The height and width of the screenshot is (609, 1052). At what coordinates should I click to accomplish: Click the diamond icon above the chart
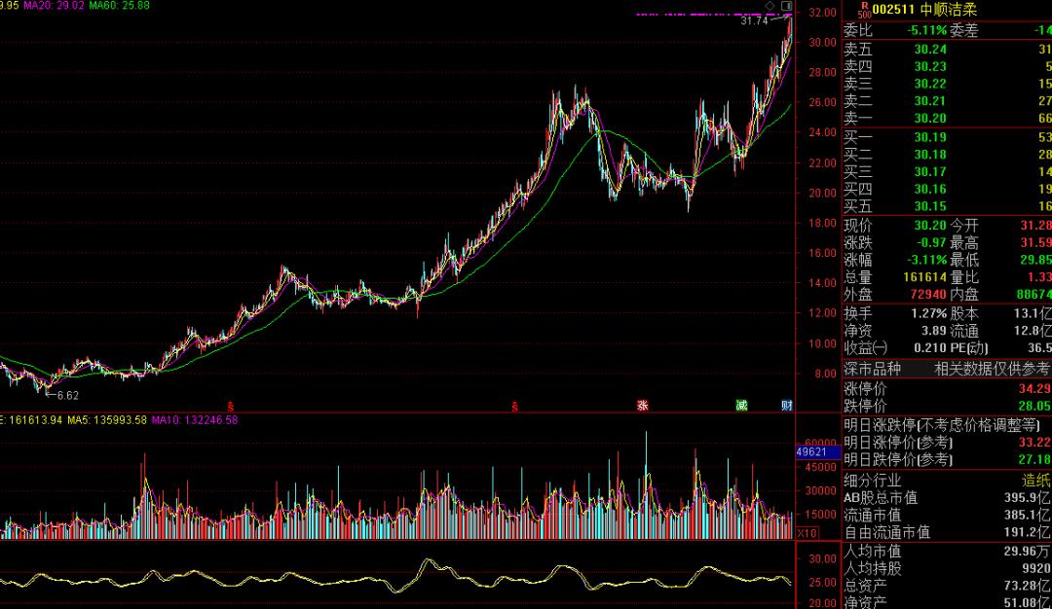[x=770, y=6]
